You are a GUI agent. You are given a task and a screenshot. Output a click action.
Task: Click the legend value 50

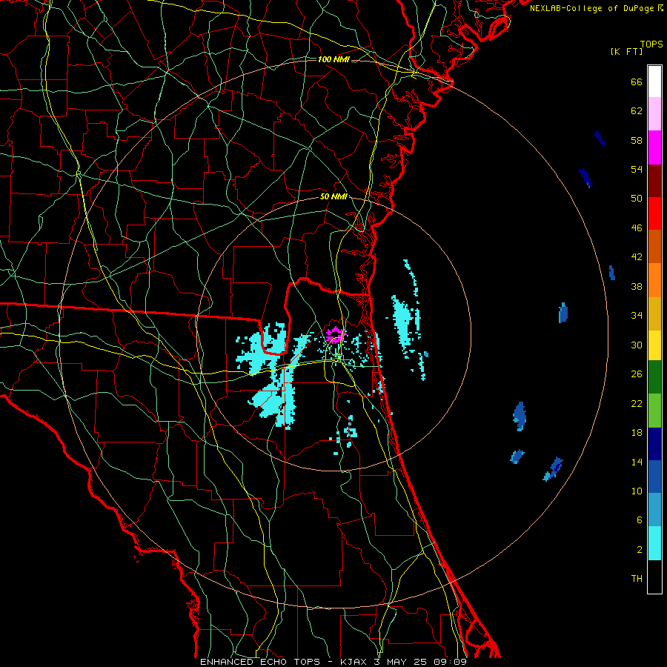637,199
